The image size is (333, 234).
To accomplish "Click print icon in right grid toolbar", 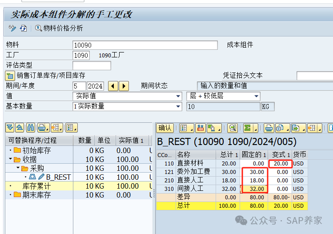I will pos(269,128).
